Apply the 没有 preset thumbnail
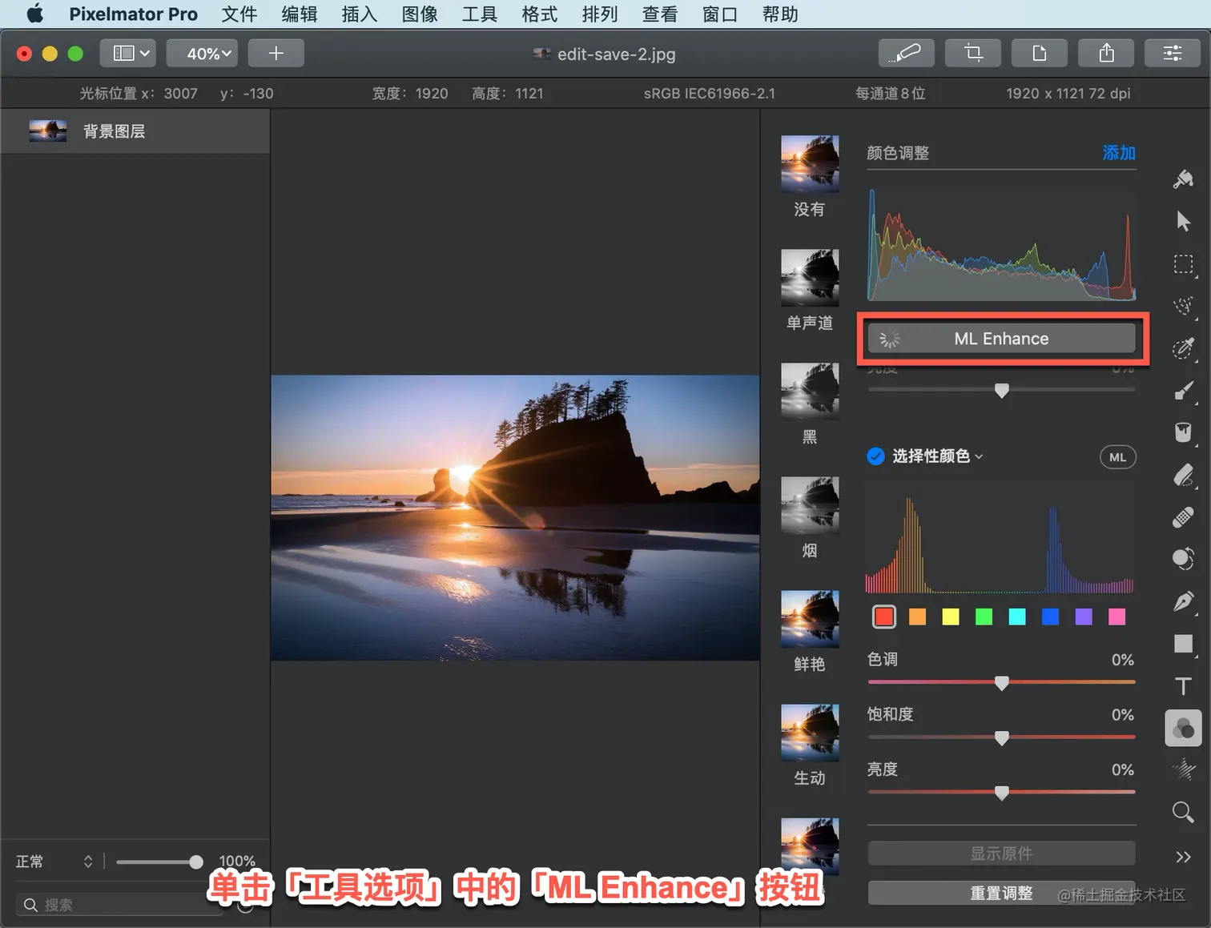The width and height of the screenshot is (1211, 928). pyautogui.click(x=810, y=164)
